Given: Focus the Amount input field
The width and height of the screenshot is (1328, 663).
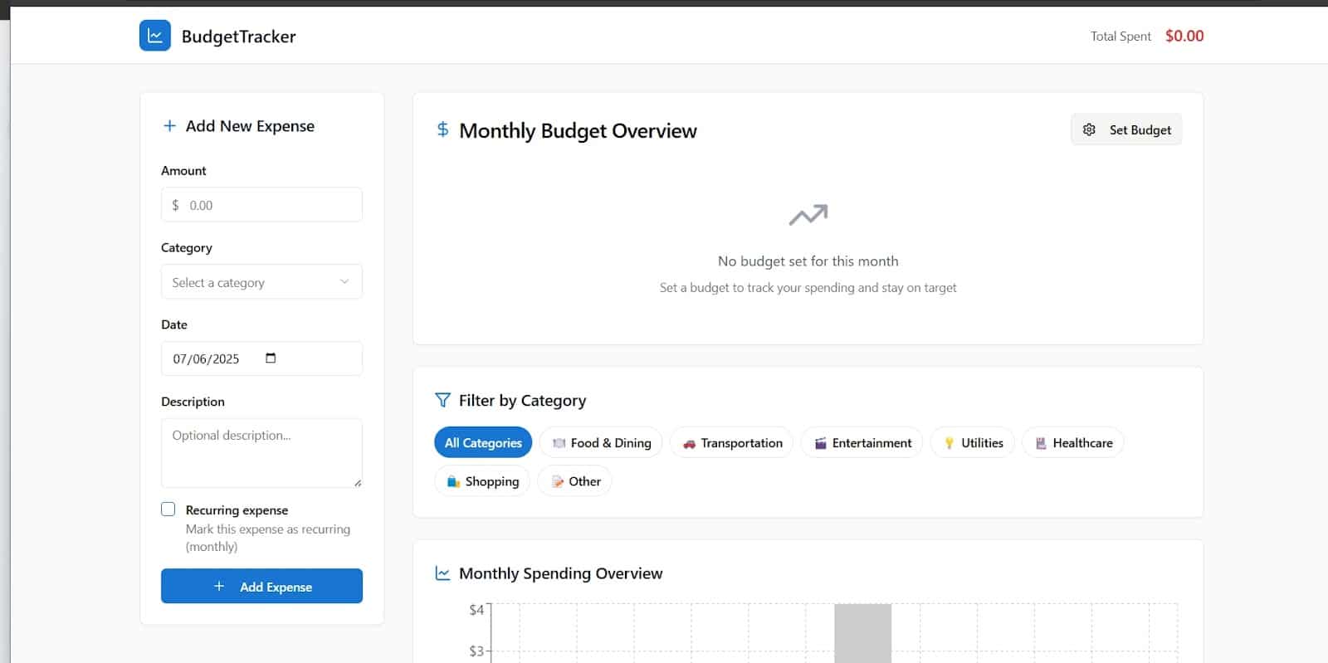Looking at the screenshot, I should pyautogui.click(x=261, y=205).
